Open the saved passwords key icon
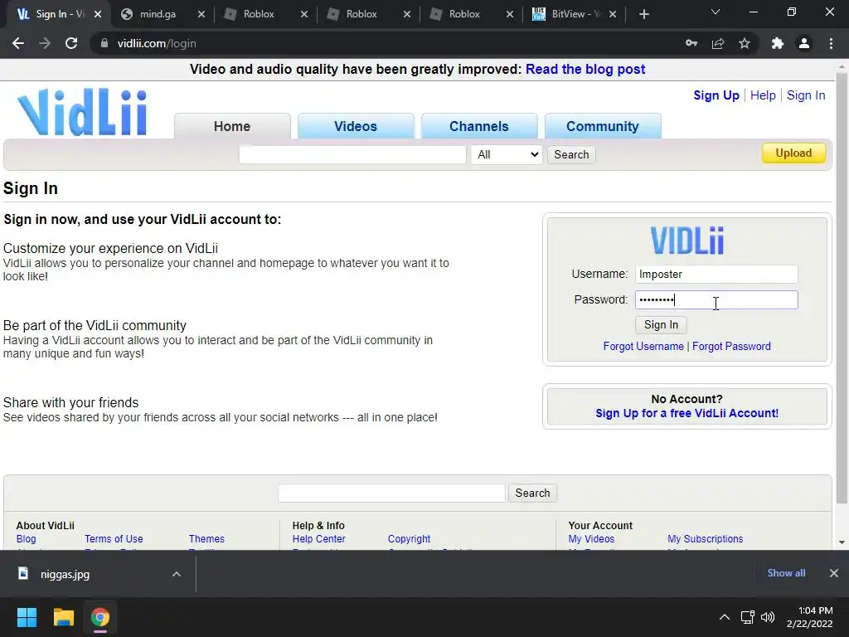 691,43
